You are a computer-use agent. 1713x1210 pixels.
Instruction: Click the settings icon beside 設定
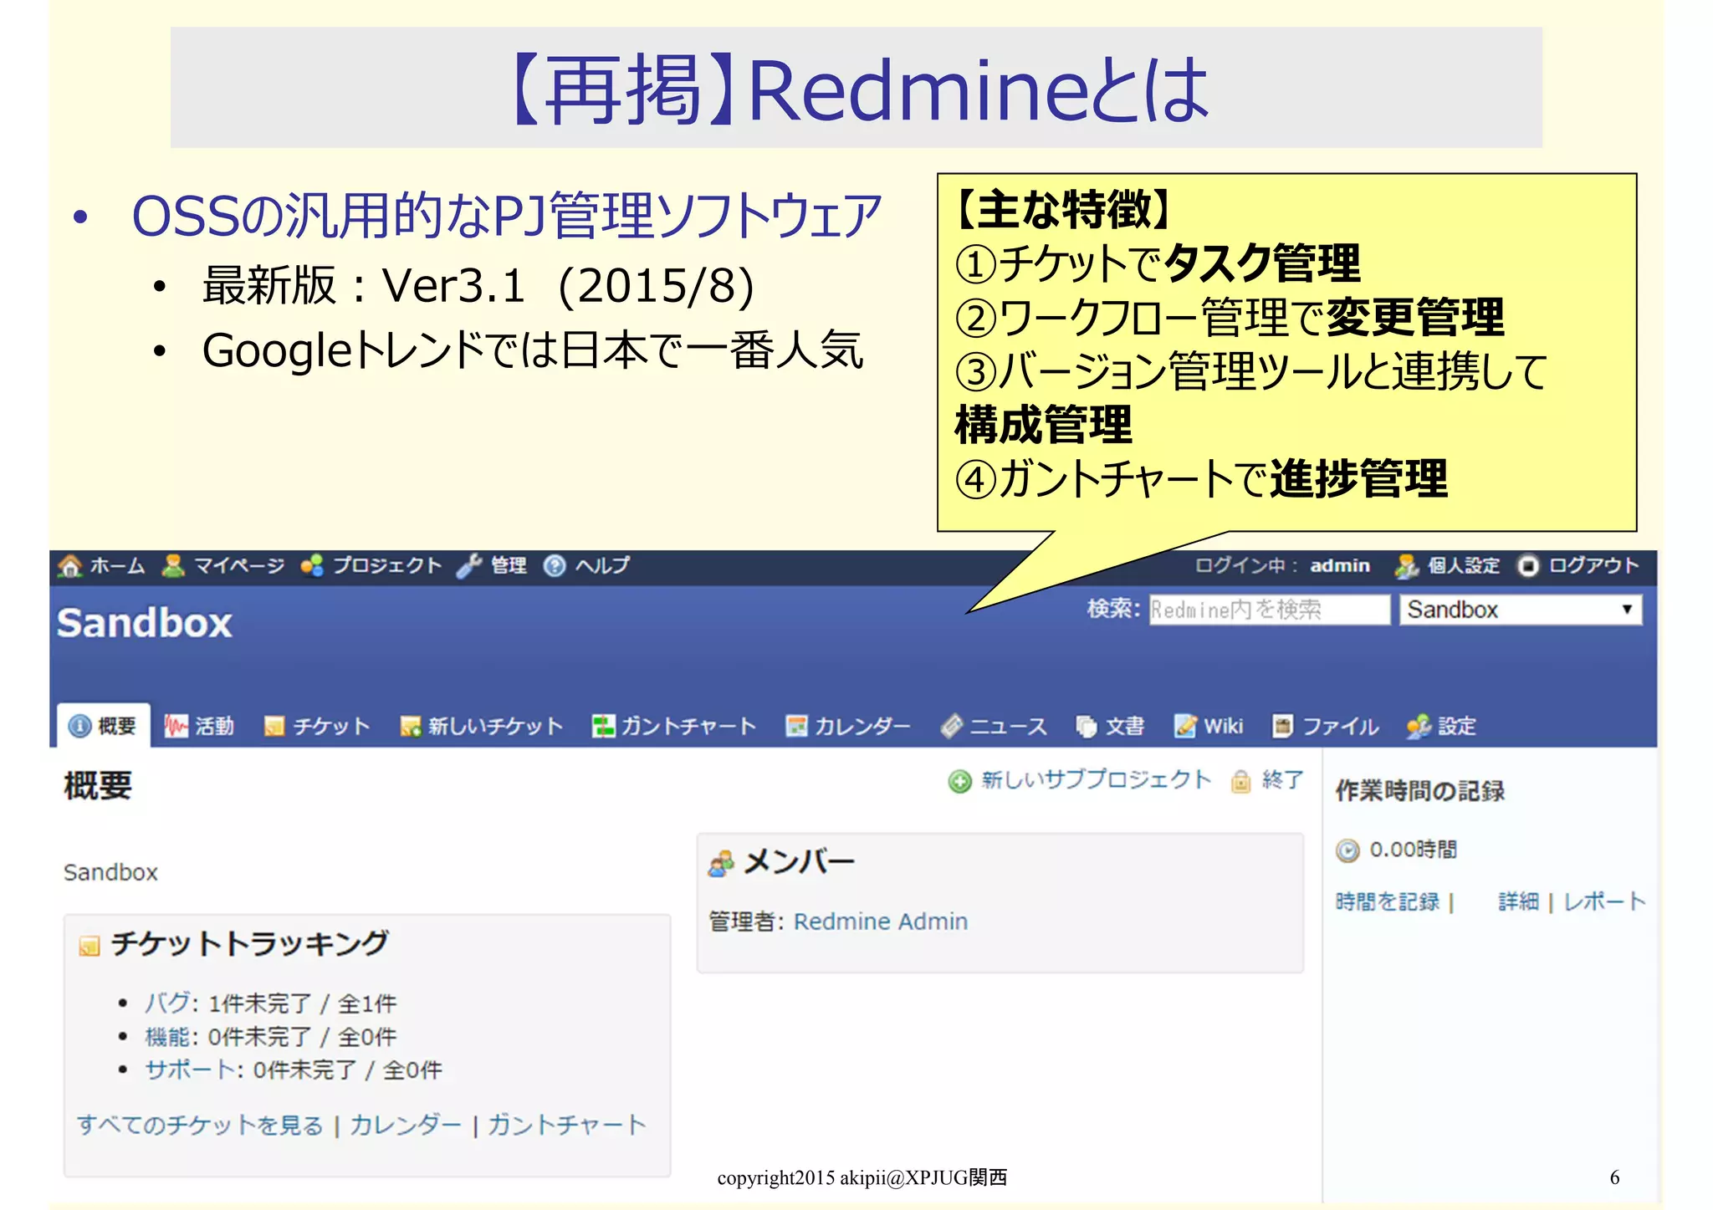[1419, 726]
